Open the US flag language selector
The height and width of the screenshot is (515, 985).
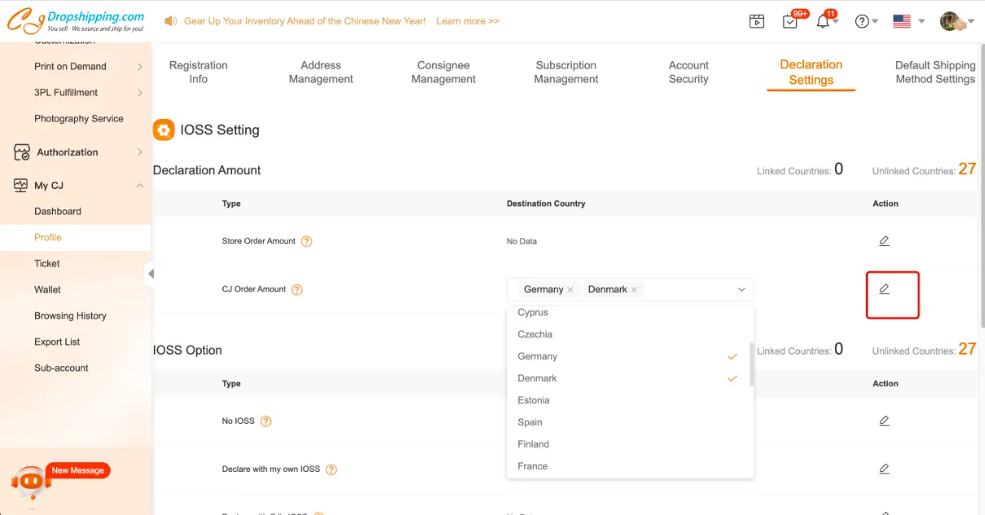pos(902,22)
